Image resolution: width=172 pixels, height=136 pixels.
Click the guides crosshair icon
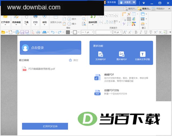coord(124,24)
